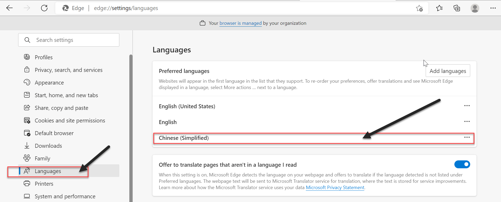
Task: Open the browser is managed link
Action: point(240,23)
